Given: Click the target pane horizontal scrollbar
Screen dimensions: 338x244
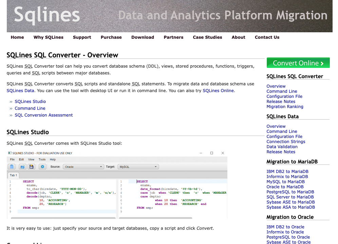Looking at the screenshot, I should point(155,218).
